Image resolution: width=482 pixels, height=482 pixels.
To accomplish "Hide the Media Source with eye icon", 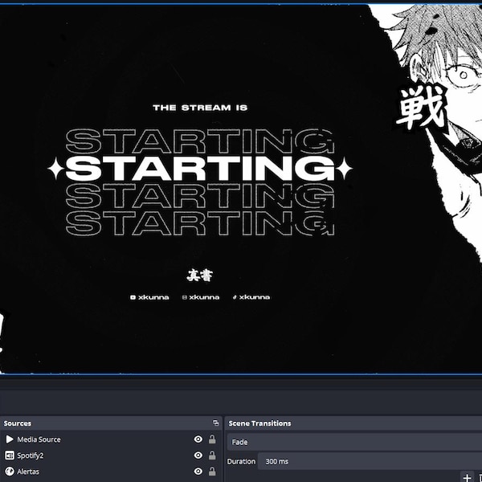I will click(198, 439).
